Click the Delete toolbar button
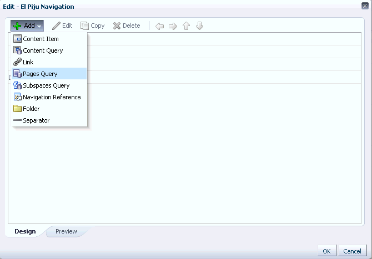This screenshot has height=259, width=372. tap(127, 26)
